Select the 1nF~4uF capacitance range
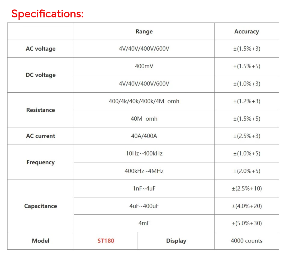 [144, 188]
